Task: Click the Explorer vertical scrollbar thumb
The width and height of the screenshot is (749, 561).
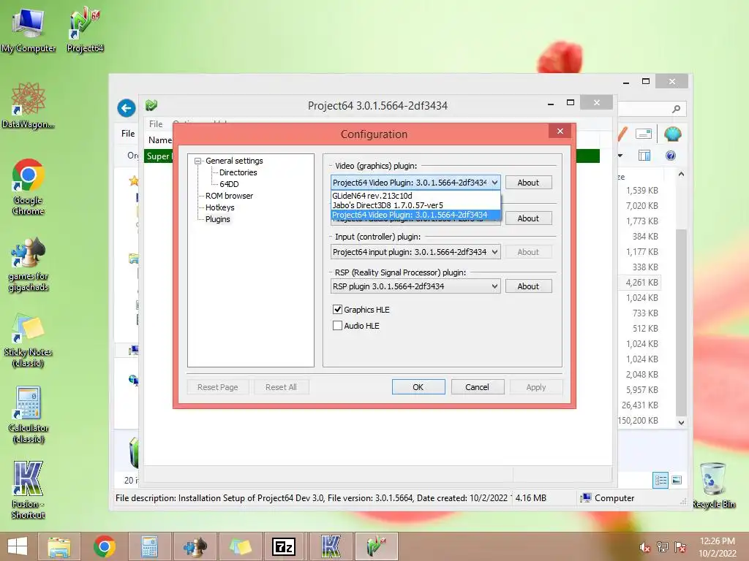Action: [x=681, y=322]
